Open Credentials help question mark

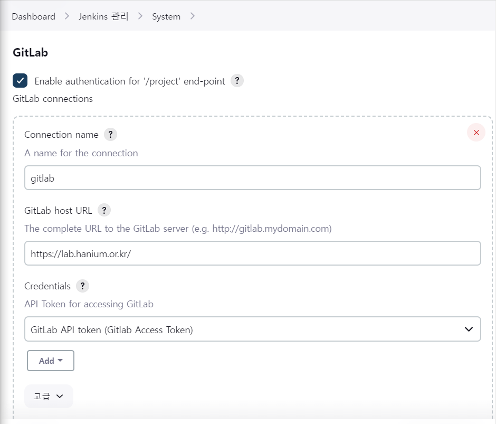point(82,286)
